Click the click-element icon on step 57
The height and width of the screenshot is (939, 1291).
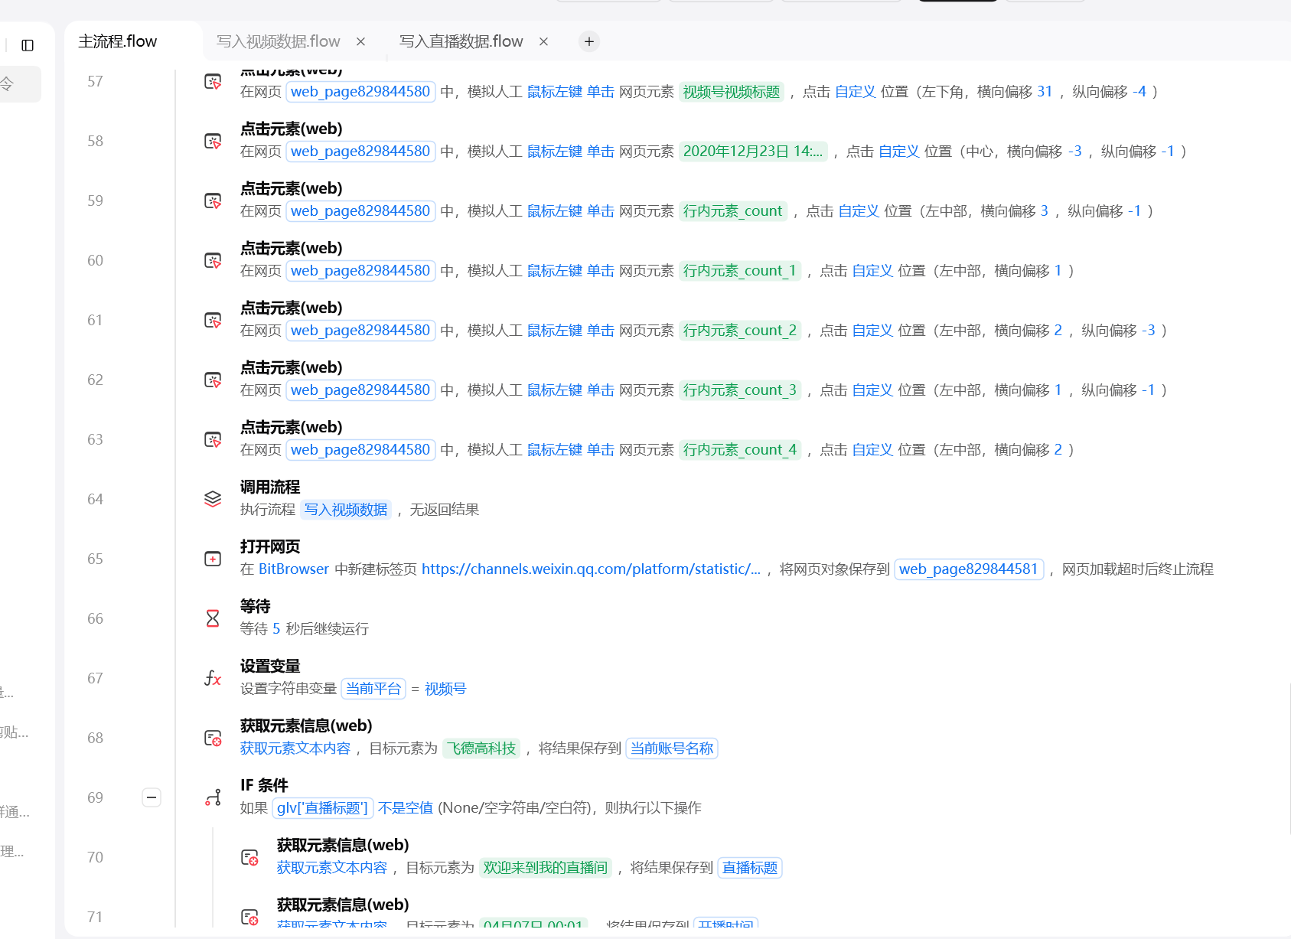tap(211, 81)
